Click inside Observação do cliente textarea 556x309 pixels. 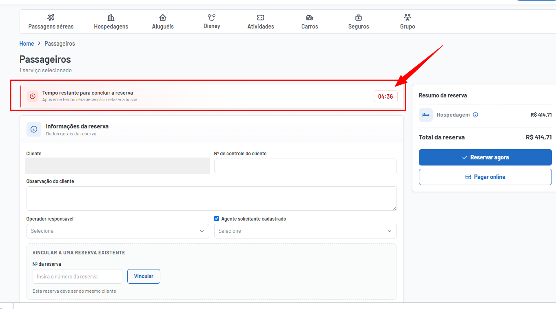pos(212,199)
